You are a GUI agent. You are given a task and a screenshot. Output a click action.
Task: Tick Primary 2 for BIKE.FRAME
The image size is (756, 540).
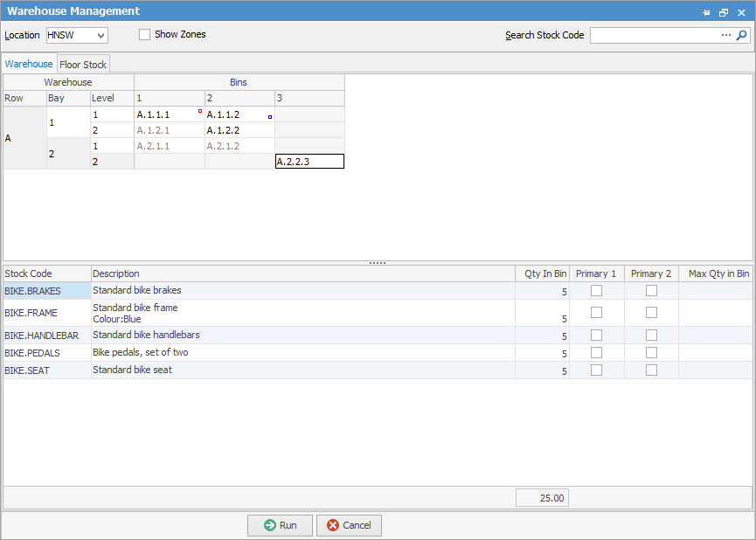tap(651, 312)
